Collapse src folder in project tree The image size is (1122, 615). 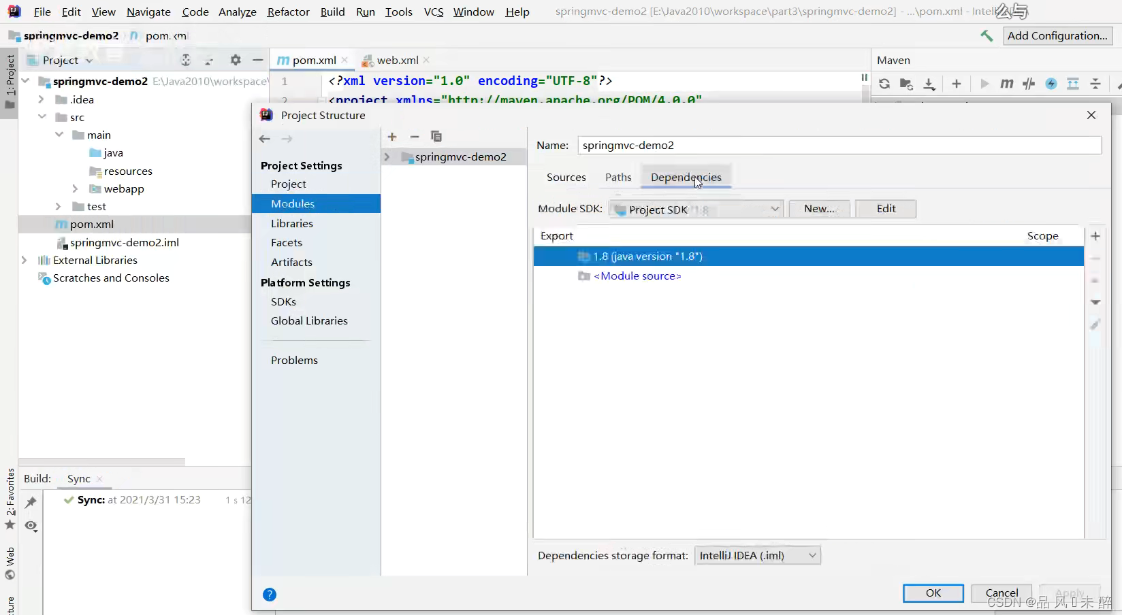click(42, 117)
